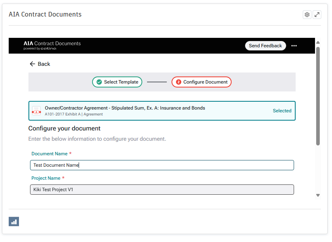
Task: Click the A101 document template icon
Action: (36, 111)
